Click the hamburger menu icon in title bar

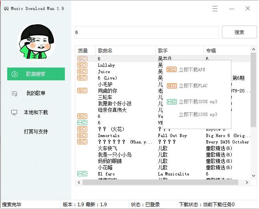[x=215, y=8]
